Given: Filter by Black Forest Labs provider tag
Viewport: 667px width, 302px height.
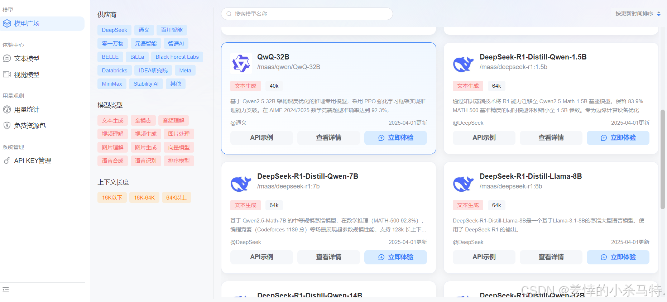Looking at the screenshot, I should click(177, 57).
